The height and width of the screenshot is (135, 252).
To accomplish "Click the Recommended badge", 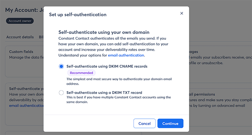I will pyautogui.click(x=81, y=73).
